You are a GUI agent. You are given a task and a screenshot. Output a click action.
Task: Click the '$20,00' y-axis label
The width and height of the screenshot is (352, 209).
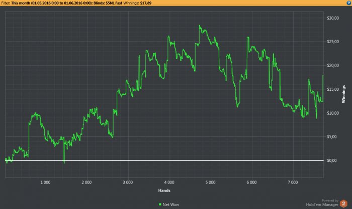(333, 66)
